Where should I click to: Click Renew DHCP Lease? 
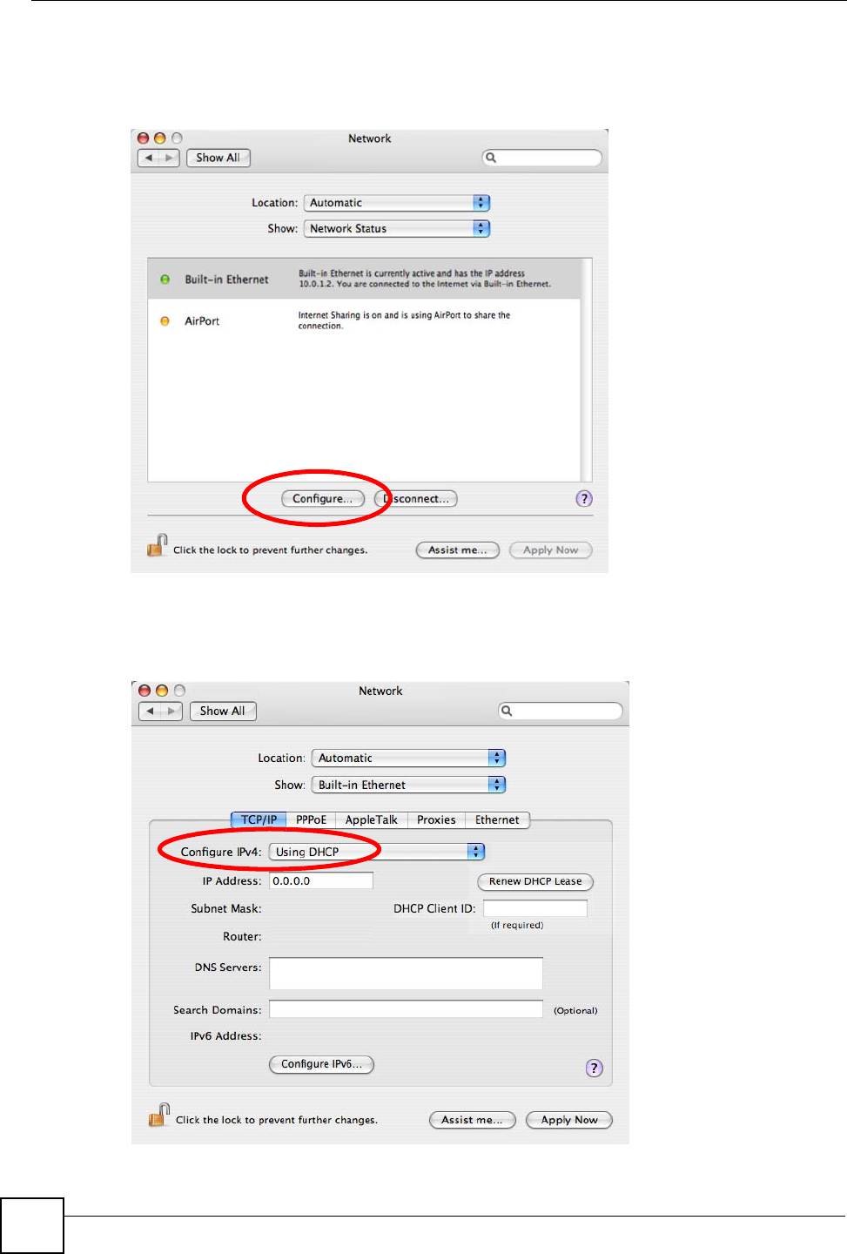click(x=535, y=881)
